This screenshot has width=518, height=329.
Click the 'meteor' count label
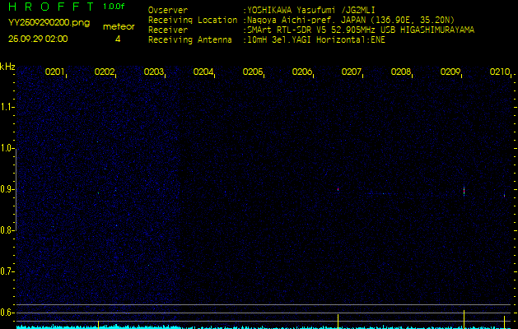click(119, 26)
